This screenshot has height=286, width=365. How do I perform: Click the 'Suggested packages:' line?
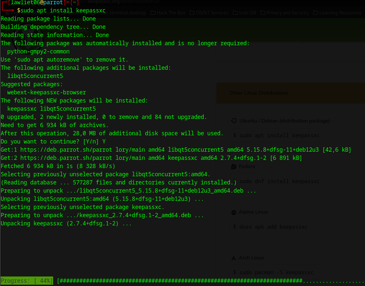pos(32,84)
